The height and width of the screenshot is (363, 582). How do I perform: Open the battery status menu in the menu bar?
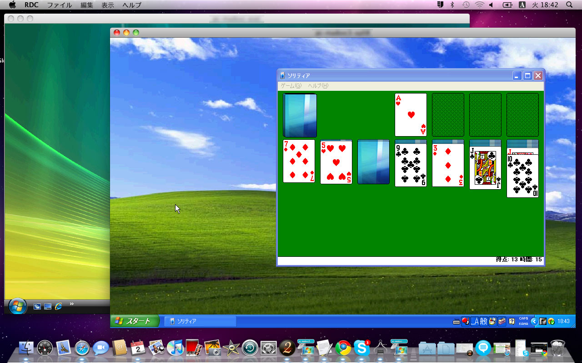pyautogui.click(x=507, y=5)
